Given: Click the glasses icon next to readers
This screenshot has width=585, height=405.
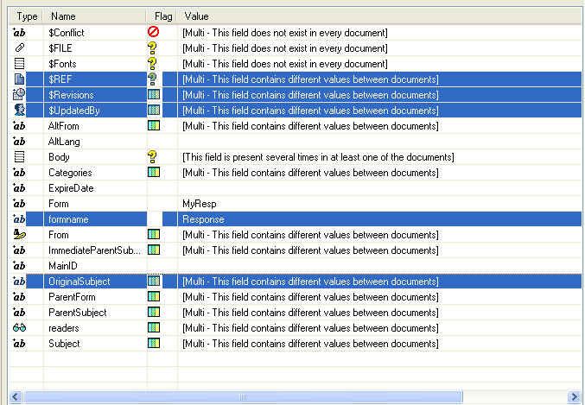Looking at the screenshot, I should pos(19,328).
